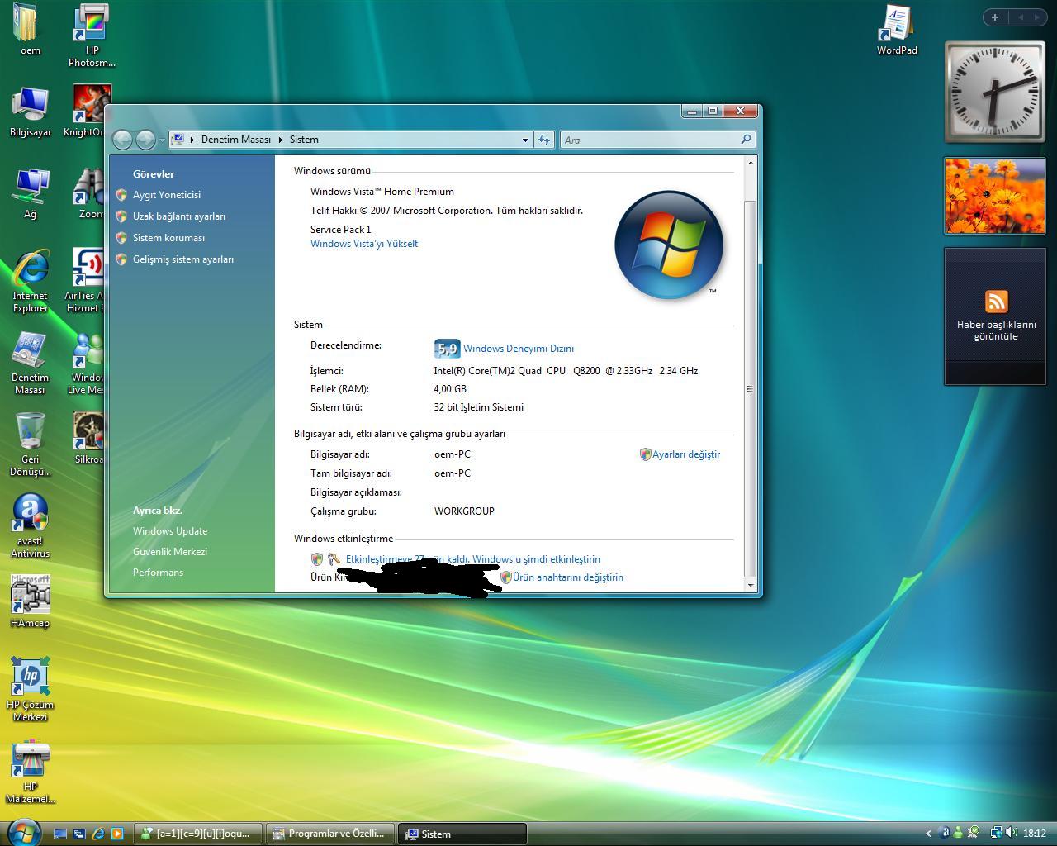Click the taskbar clock 18:12
Viewport: 1057px width, 846px height.
coord(1034,834)
